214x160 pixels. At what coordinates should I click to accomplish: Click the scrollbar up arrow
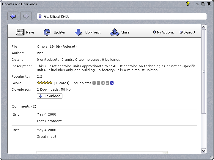pyautogui.click(x=203, y=27)
